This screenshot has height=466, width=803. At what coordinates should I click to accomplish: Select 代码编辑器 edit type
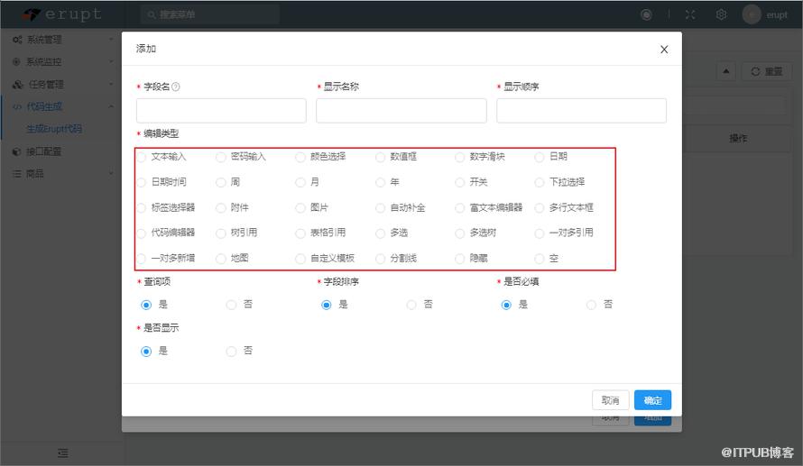(x=142, y=233)
